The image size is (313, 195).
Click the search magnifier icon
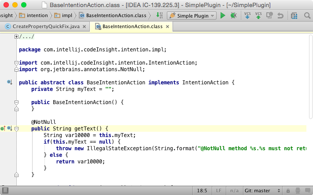click(x=307, y=15)
